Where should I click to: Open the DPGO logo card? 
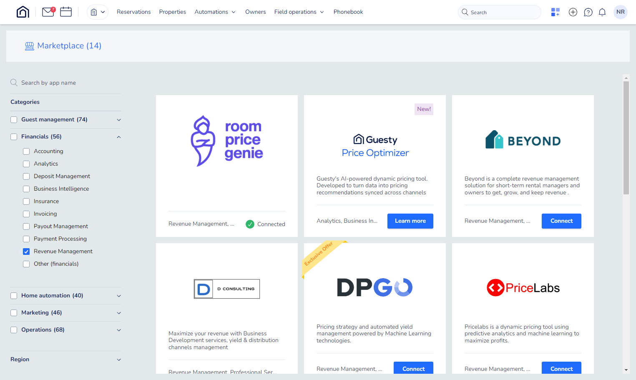[x=375, y=287]
